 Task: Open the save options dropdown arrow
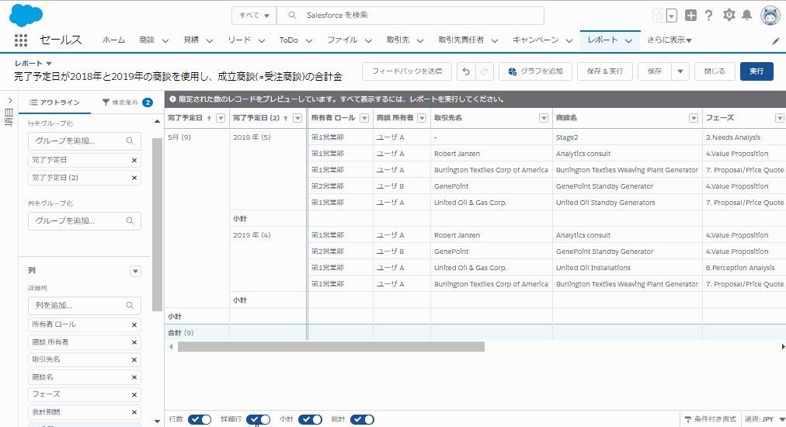coord(680,71)
